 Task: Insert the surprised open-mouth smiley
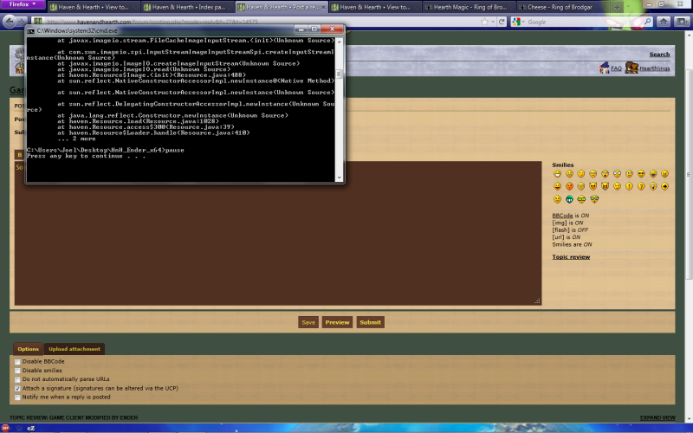pos(605,174)
